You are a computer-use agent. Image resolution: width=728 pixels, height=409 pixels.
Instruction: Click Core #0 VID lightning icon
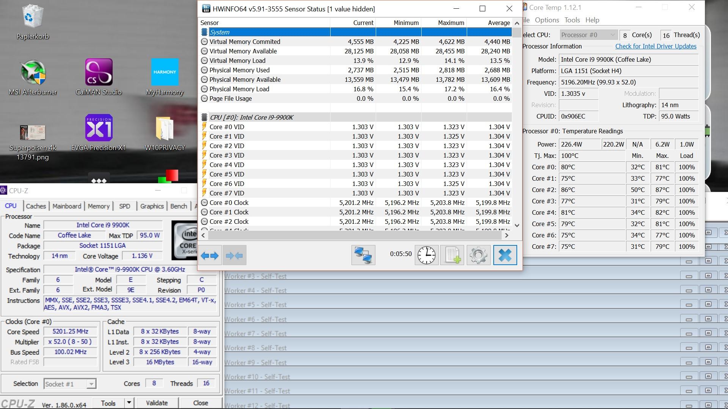204,127
